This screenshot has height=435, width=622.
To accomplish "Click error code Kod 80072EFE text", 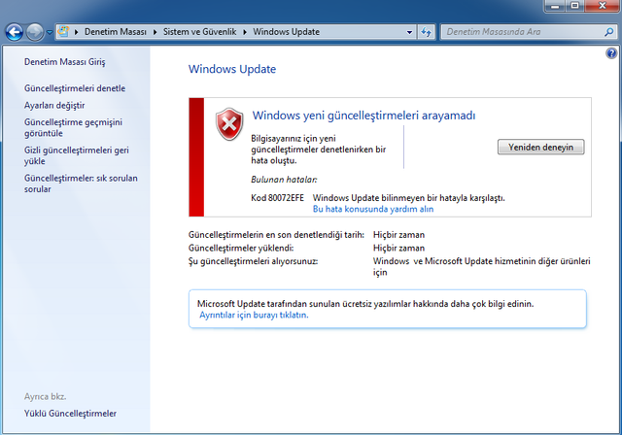I will point(277,198).
